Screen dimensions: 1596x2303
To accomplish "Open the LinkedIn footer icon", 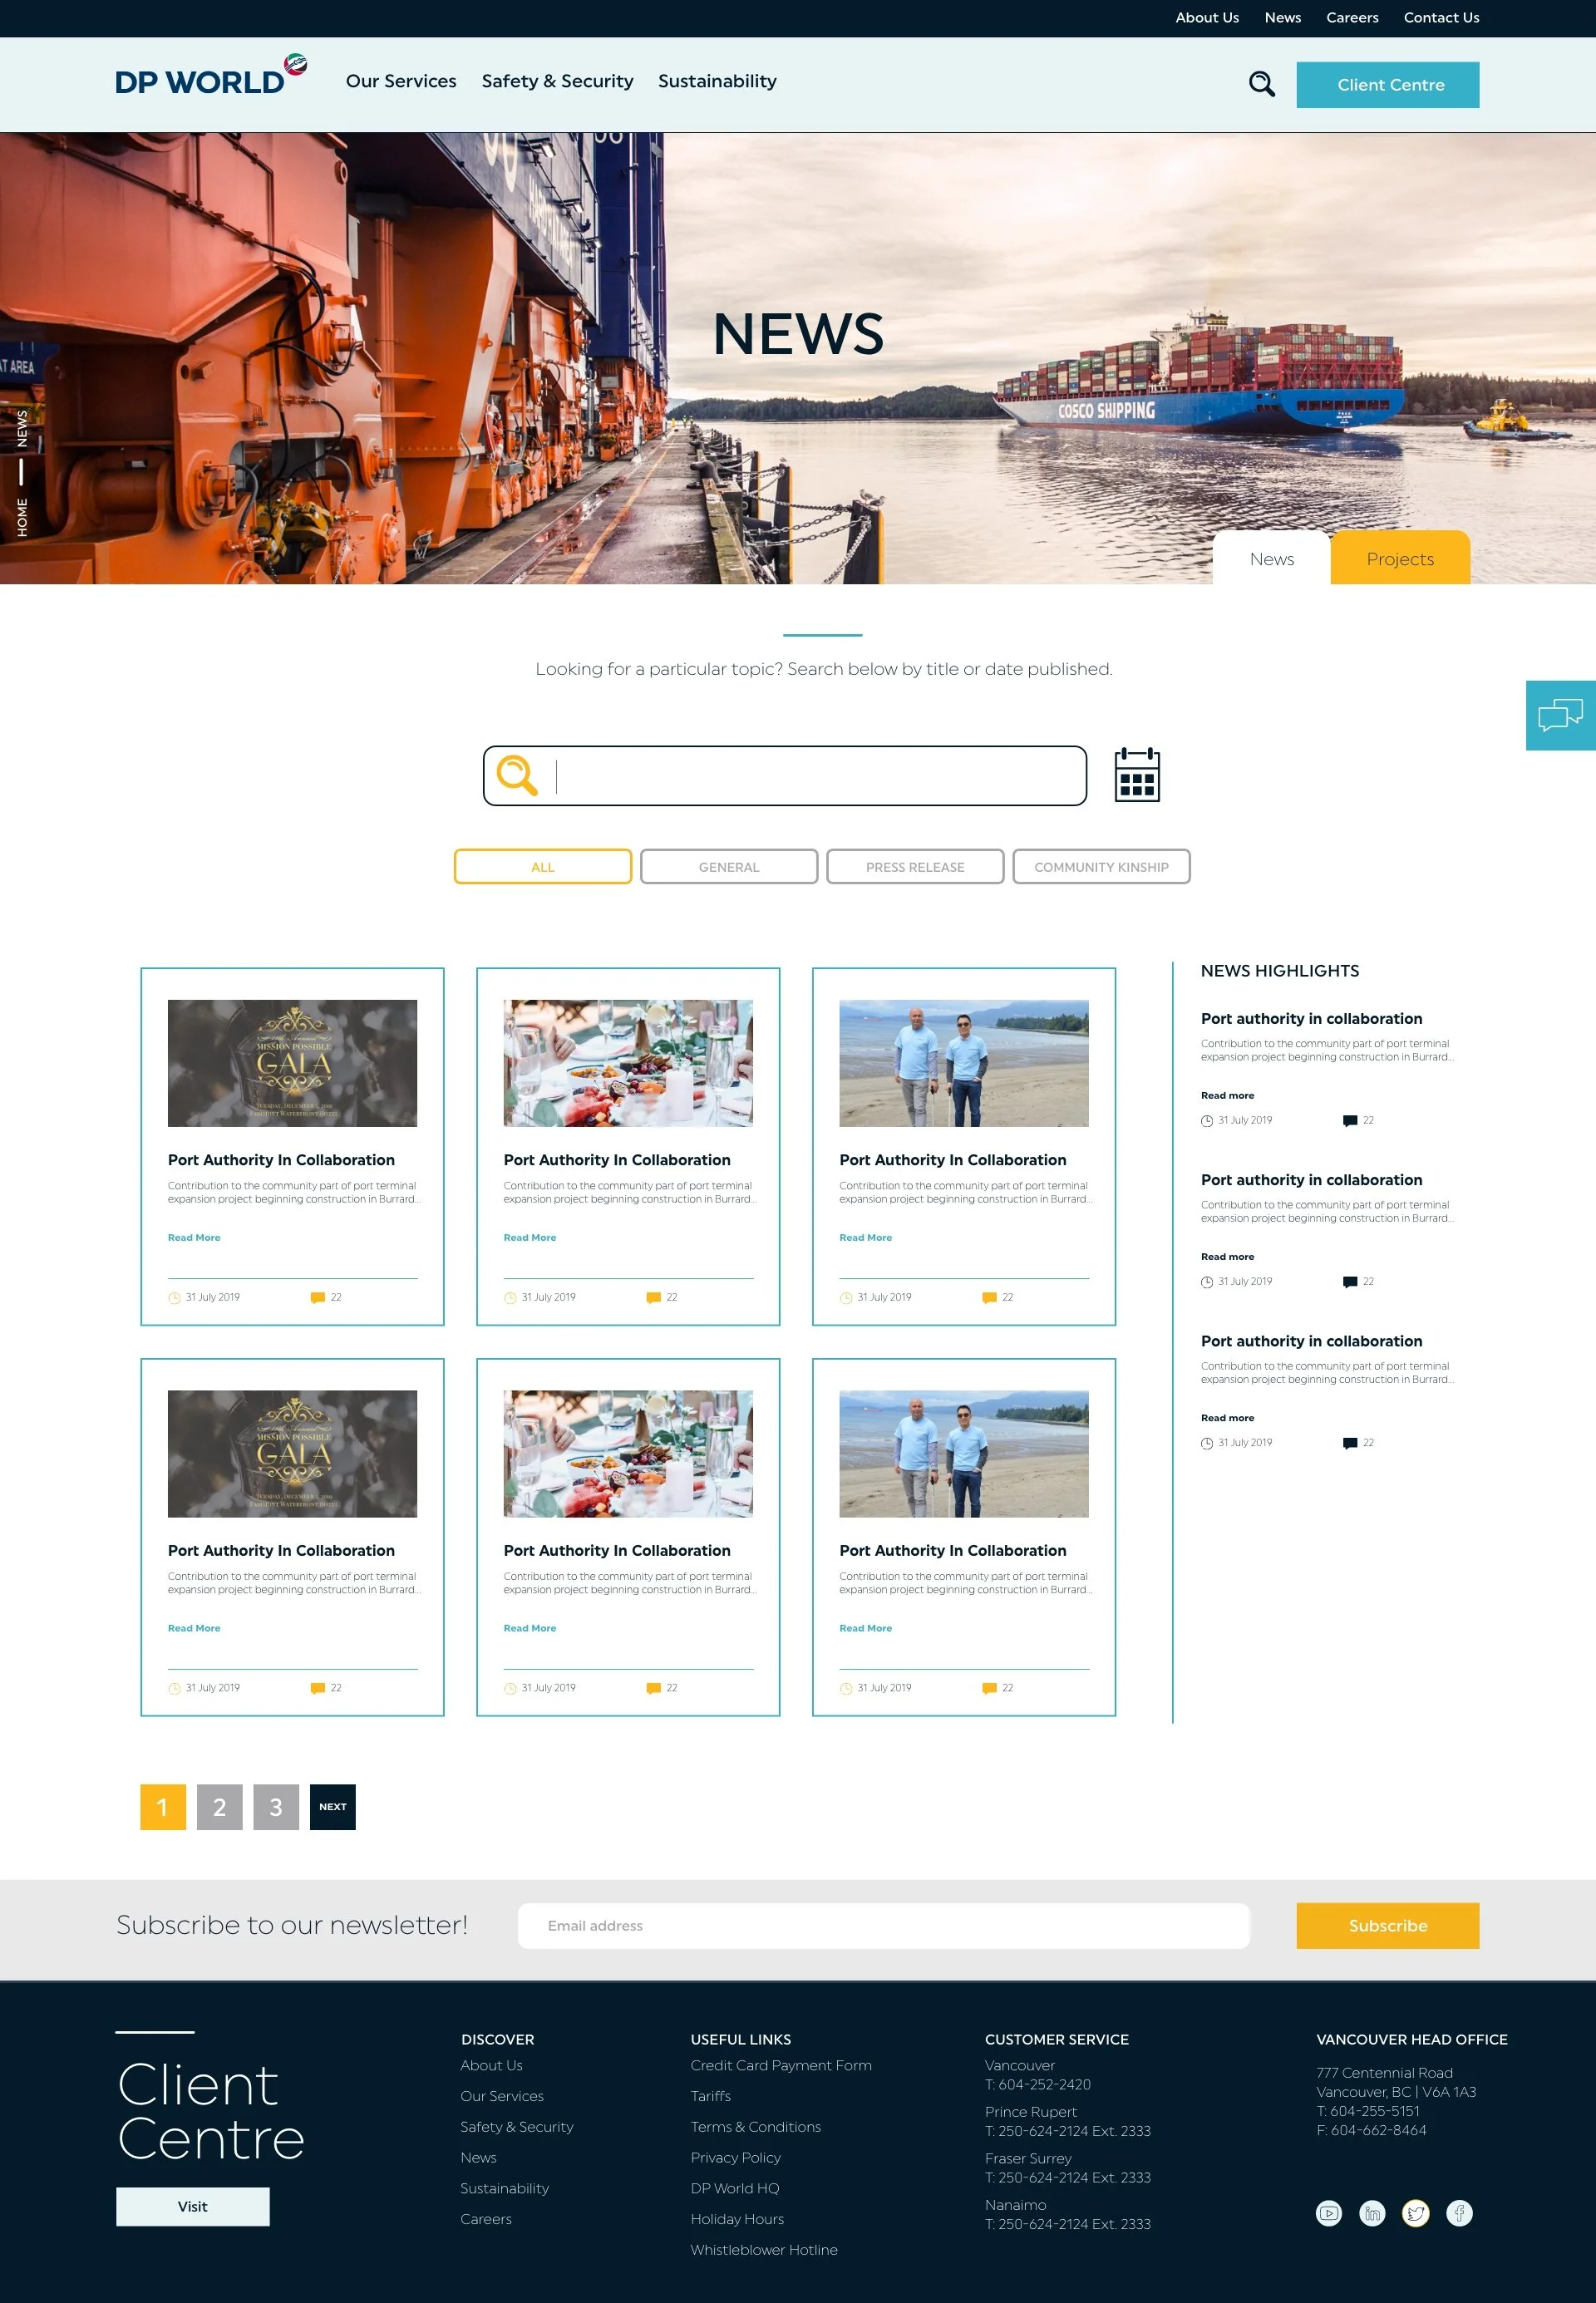I will point(1372,2213).
